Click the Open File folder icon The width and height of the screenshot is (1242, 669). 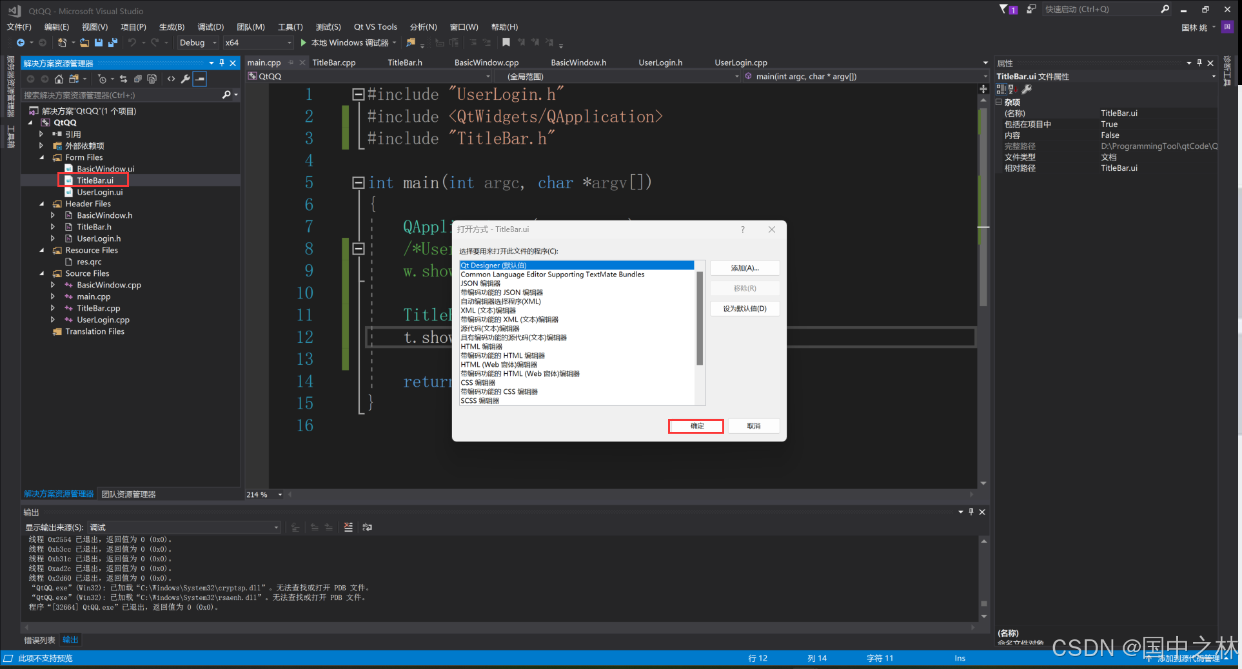point(84,43)
